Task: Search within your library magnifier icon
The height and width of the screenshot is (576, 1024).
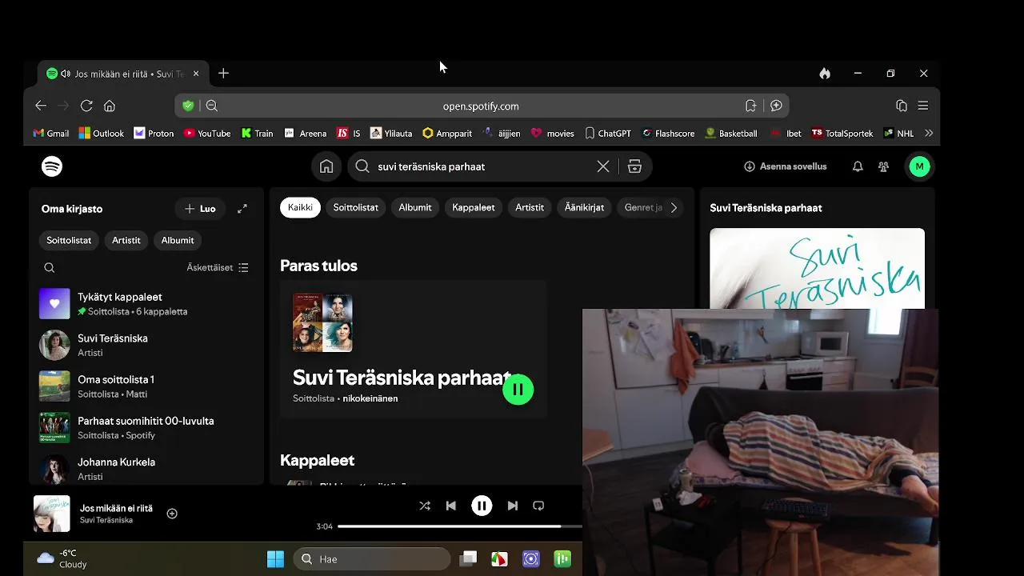Action: [50, 268]
